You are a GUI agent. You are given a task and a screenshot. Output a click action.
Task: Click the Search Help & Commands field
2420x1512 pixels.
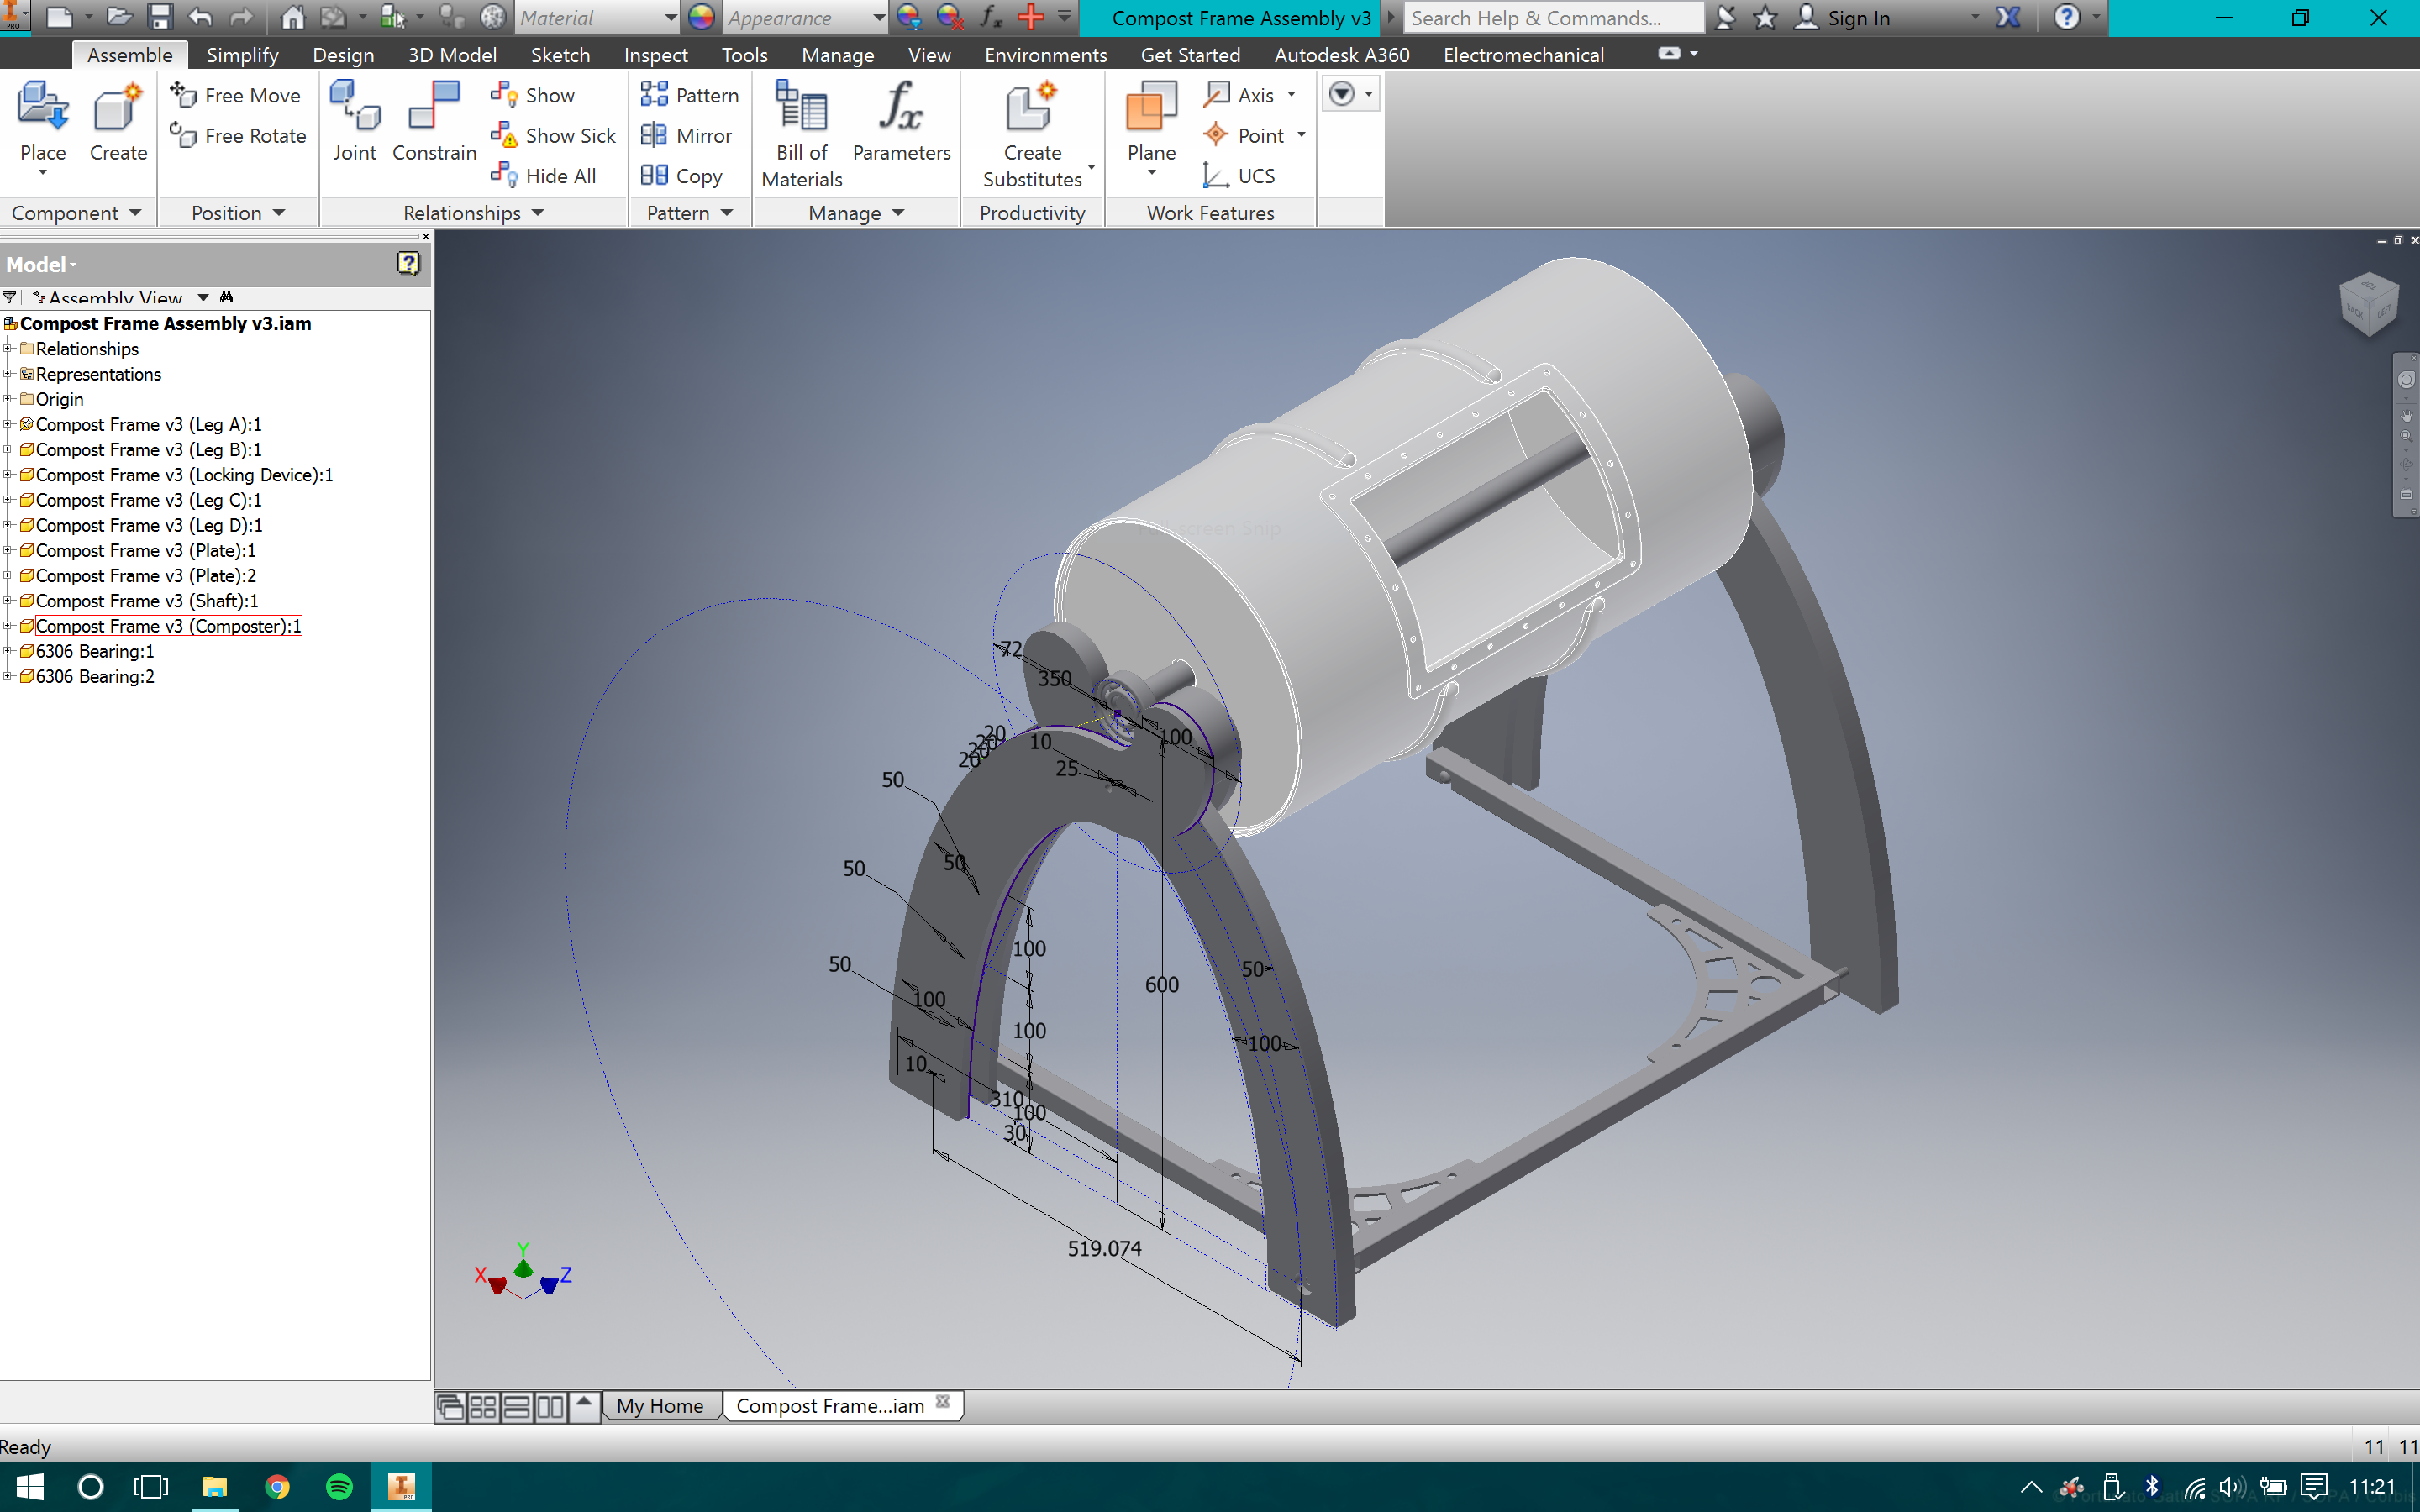click(x=1553, y=17)
